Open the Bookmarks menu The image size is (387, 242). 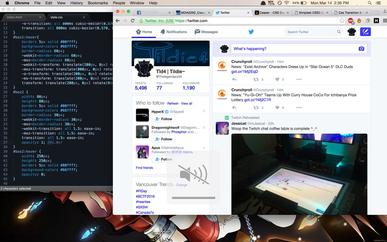point(98,3)
